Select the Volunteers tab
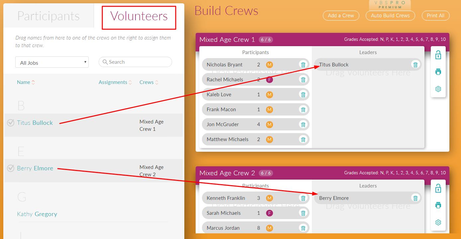The height and width of the screenshot is (239, 461). point(139,16)
